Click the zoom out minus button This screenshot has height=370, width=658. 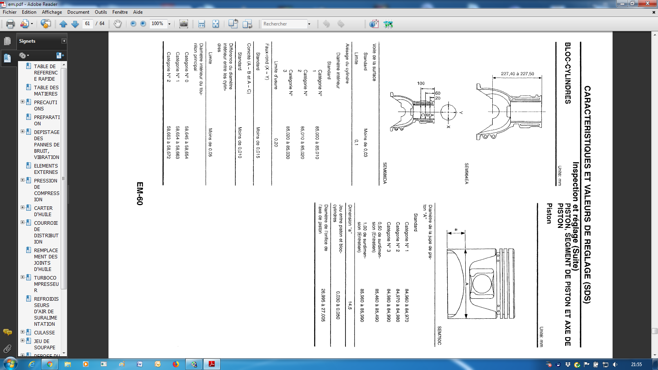click(x=133, y=24)
